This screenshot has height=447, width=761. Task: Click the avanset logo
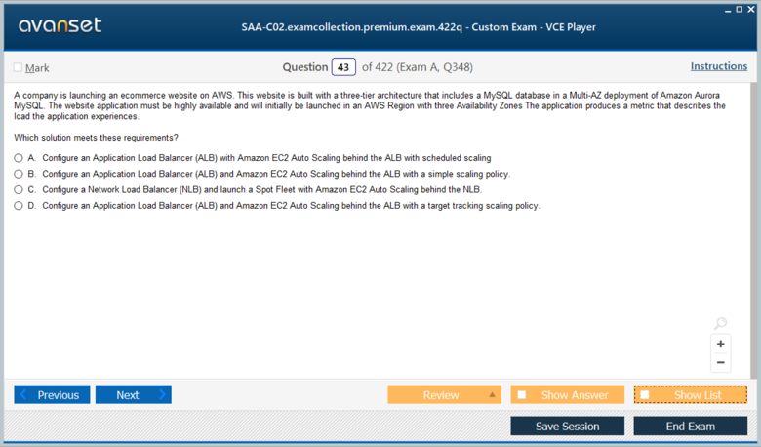(60, 25)
